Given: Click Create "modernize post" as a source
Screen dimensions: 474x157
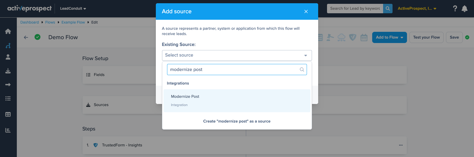Looking at the screenshot, I should [x=237, y=121].
